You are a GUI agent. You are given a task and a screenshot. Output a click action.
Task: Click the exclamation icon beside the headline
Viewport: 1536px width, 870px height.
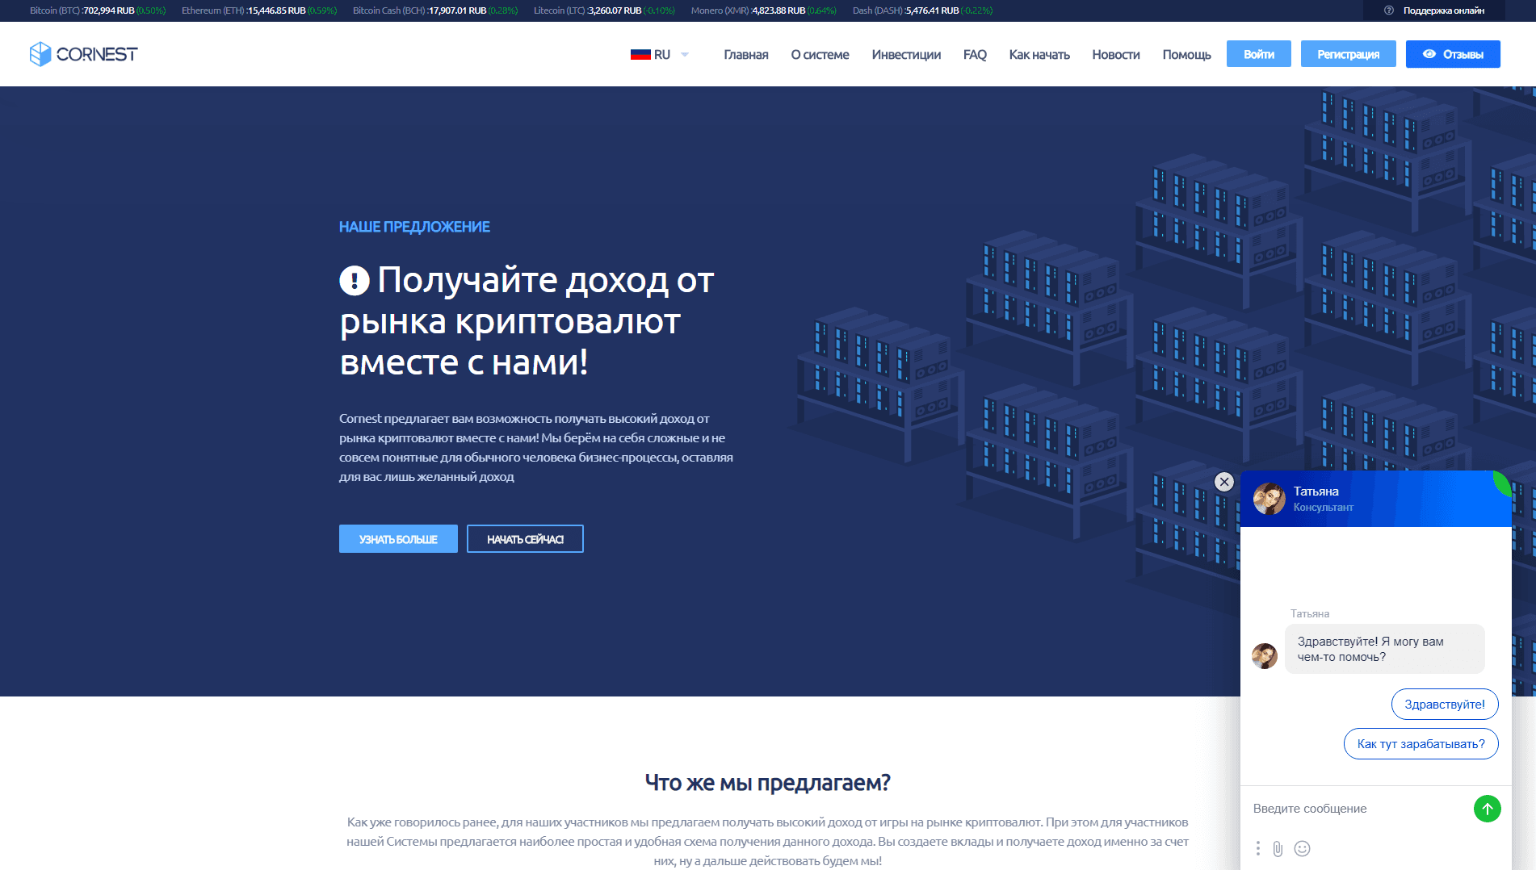pyautogui.click(x=354, y=280)
